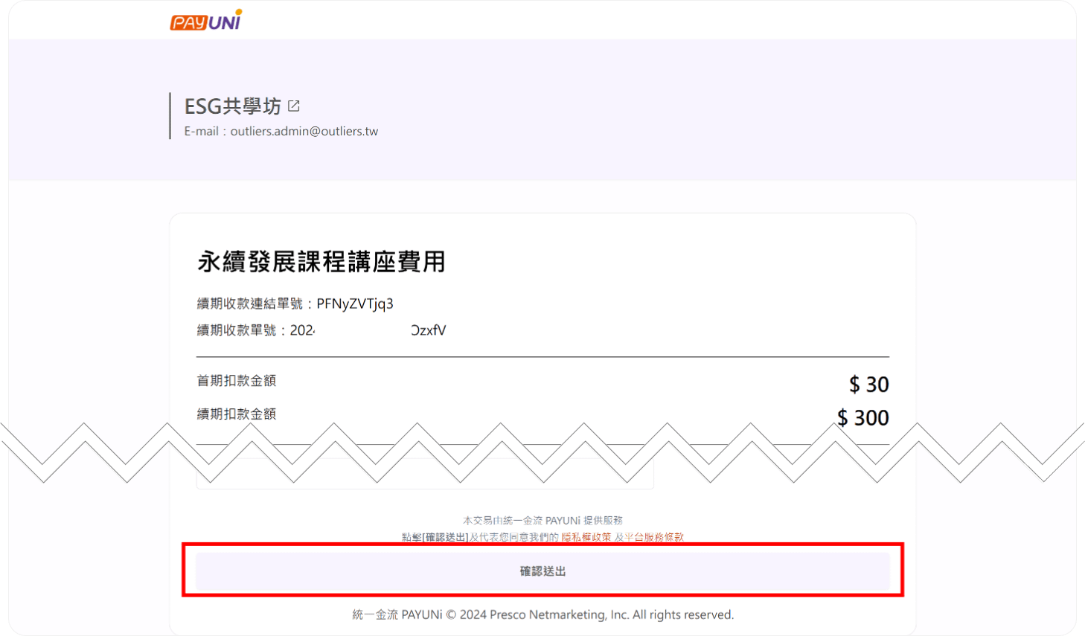Click the bracketed [確認送出] text in the consent notice
The width and height of the screenshot is (1085, 636).
[445, 537]
